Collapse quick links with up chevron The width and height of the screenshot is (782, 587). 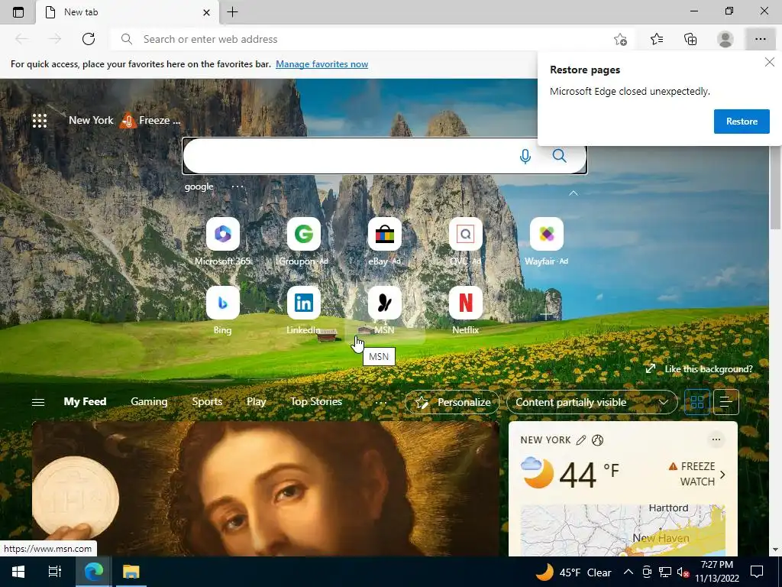coord(574,193)
